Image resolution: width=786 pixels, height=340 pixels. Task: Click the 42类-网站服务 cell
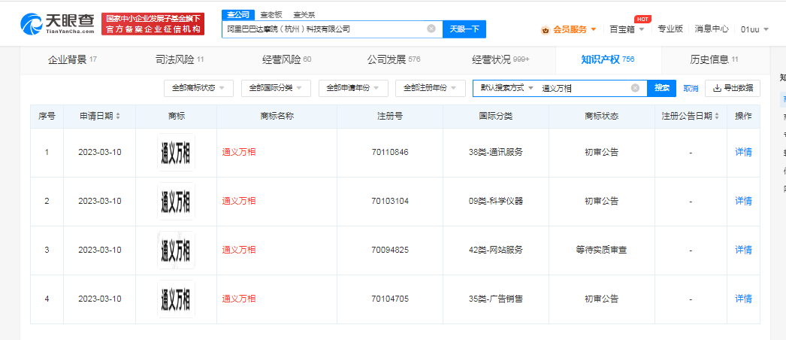(x=495, y=250)
